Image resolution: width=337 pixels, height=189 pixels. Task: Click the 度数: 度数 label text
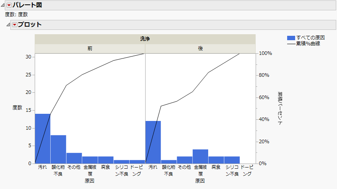pyautogui.click(x=16, y=15)
